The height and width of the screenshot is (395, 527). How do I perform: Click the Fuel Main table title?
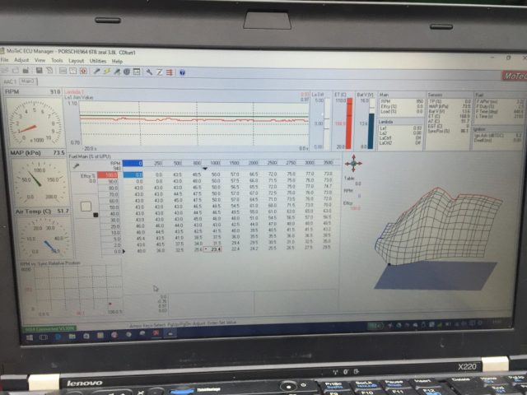click(90, 156)
